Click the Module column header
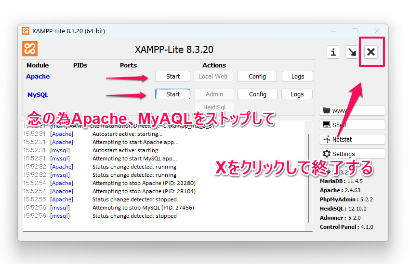Viewport: 410px width, 264px height. (38, 65)
